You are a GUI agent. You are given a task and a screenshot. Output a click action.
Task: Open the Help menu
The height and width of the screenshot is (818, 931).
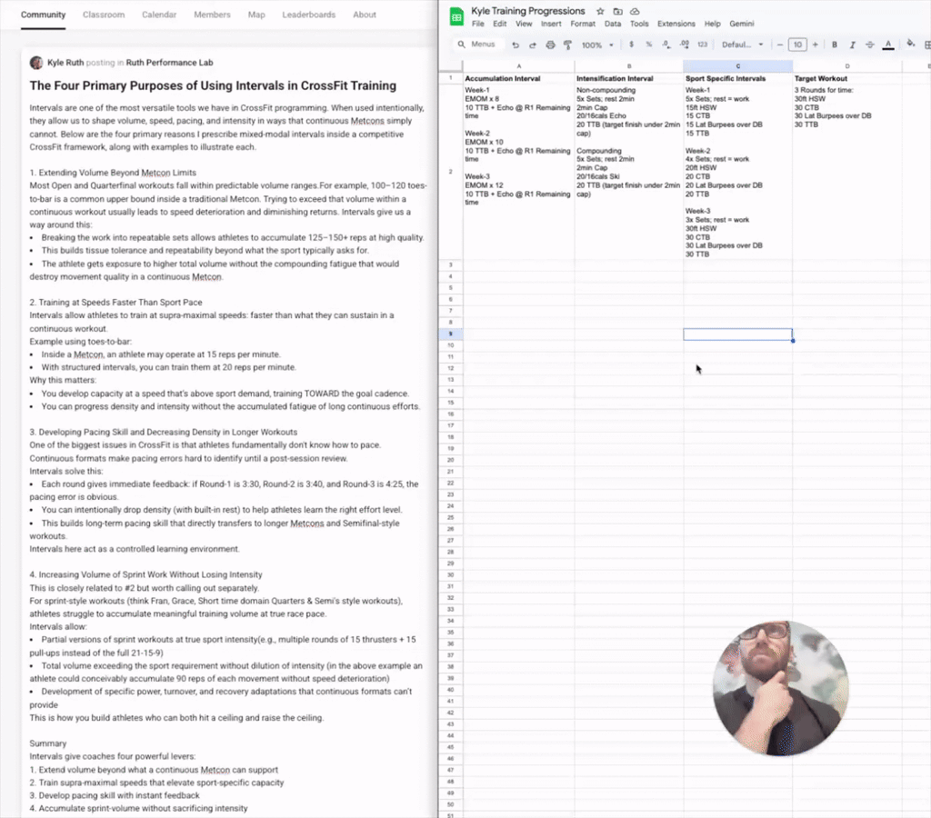click(x=712, y=24)
